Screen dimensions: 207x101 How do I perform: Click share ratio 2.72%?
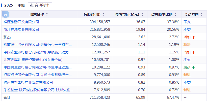tap(174, 37)
